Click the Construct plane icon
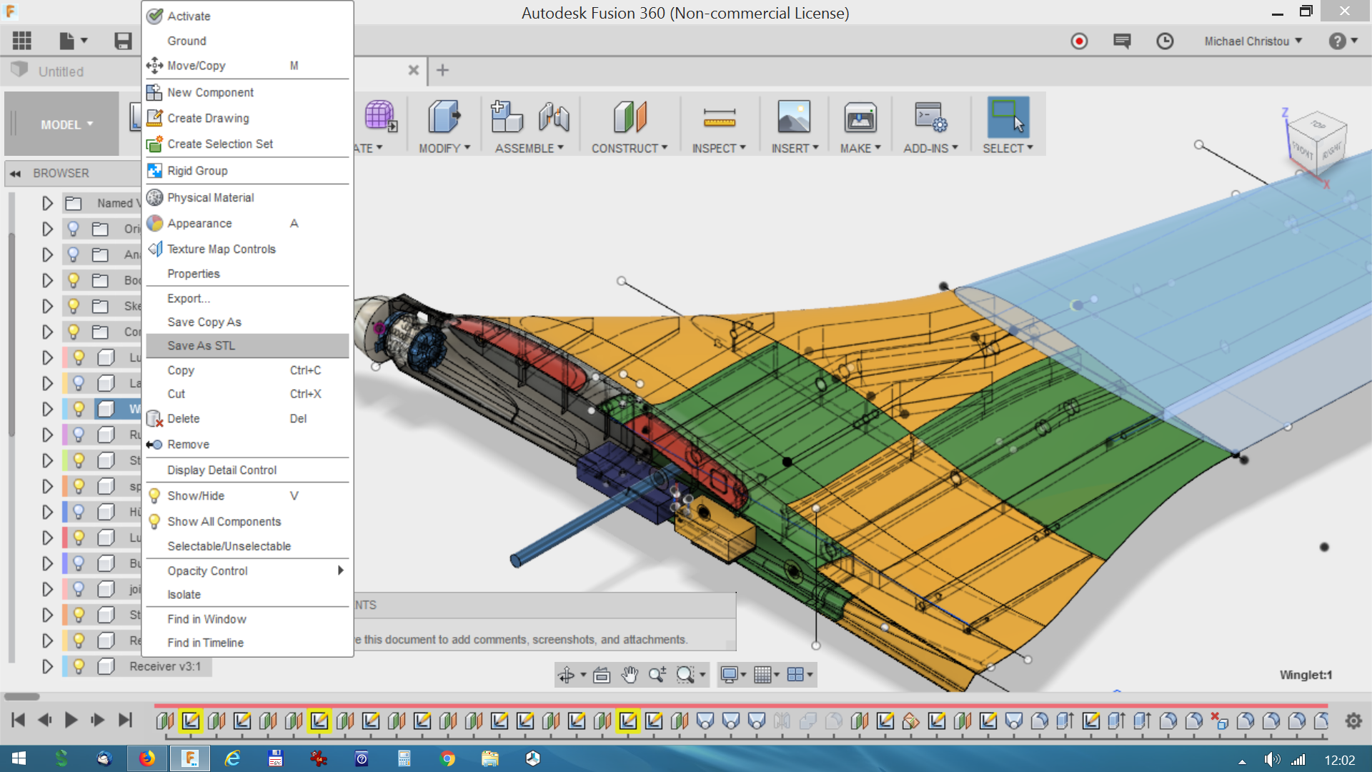The image size is (1372, 772). [x=630, y=118]
